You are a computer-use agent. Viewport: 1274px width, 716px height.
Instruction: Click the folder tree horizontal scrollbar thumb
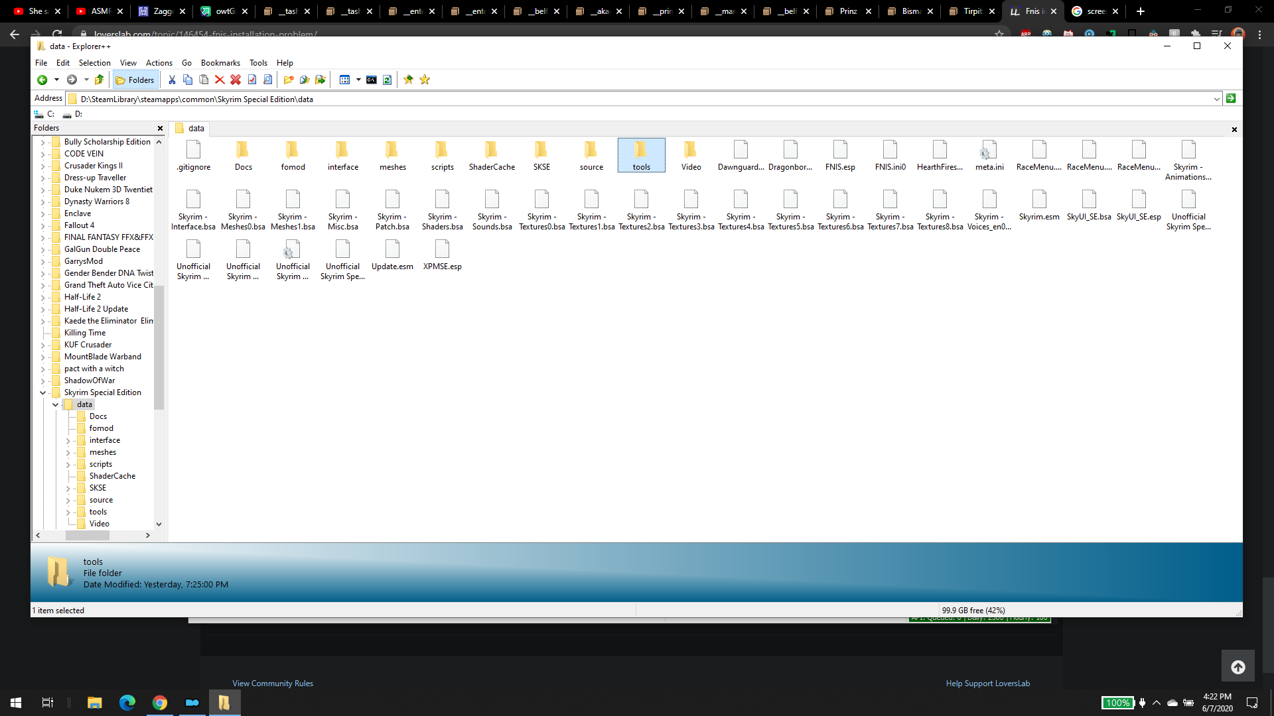coord(88,536)
